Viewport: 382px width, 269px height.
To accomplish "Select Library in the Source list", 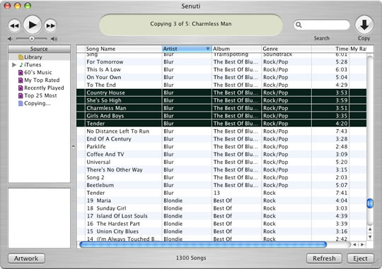I will click(39, 57).
